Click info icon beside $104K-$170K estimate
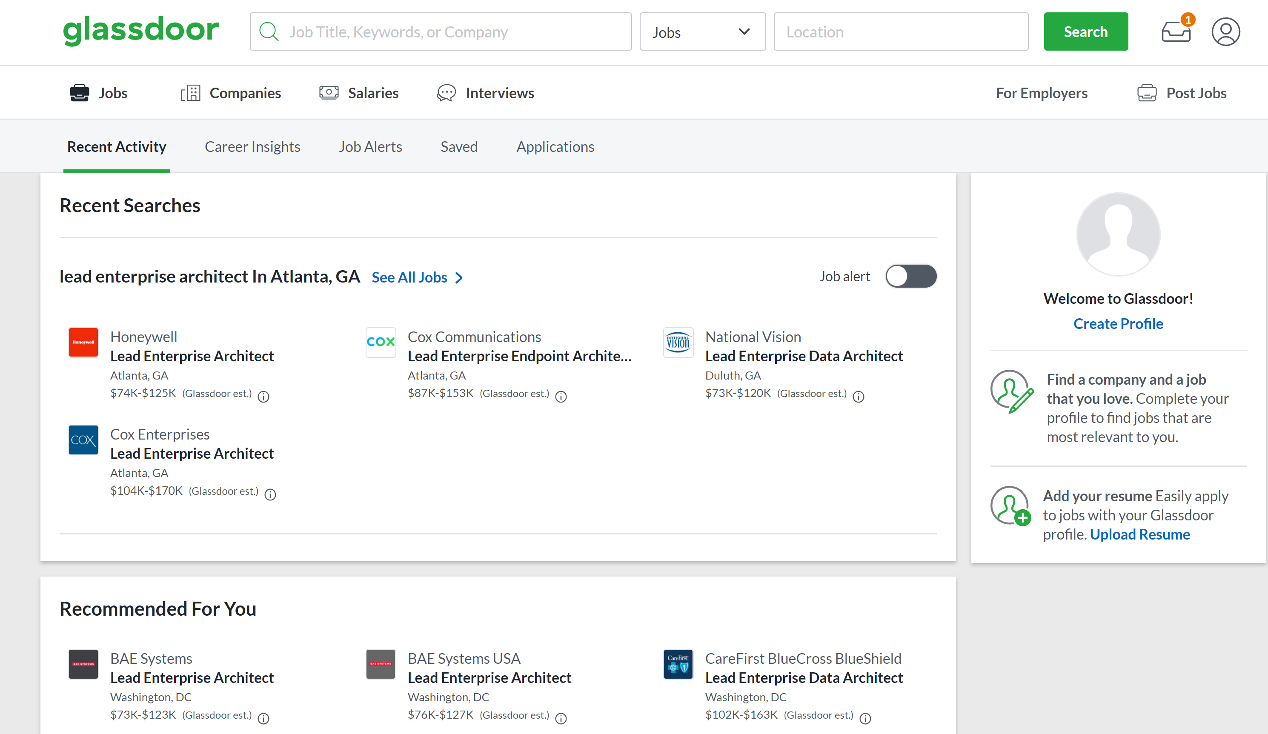This screenshot has width=1268, height=734. pos(270,494)
